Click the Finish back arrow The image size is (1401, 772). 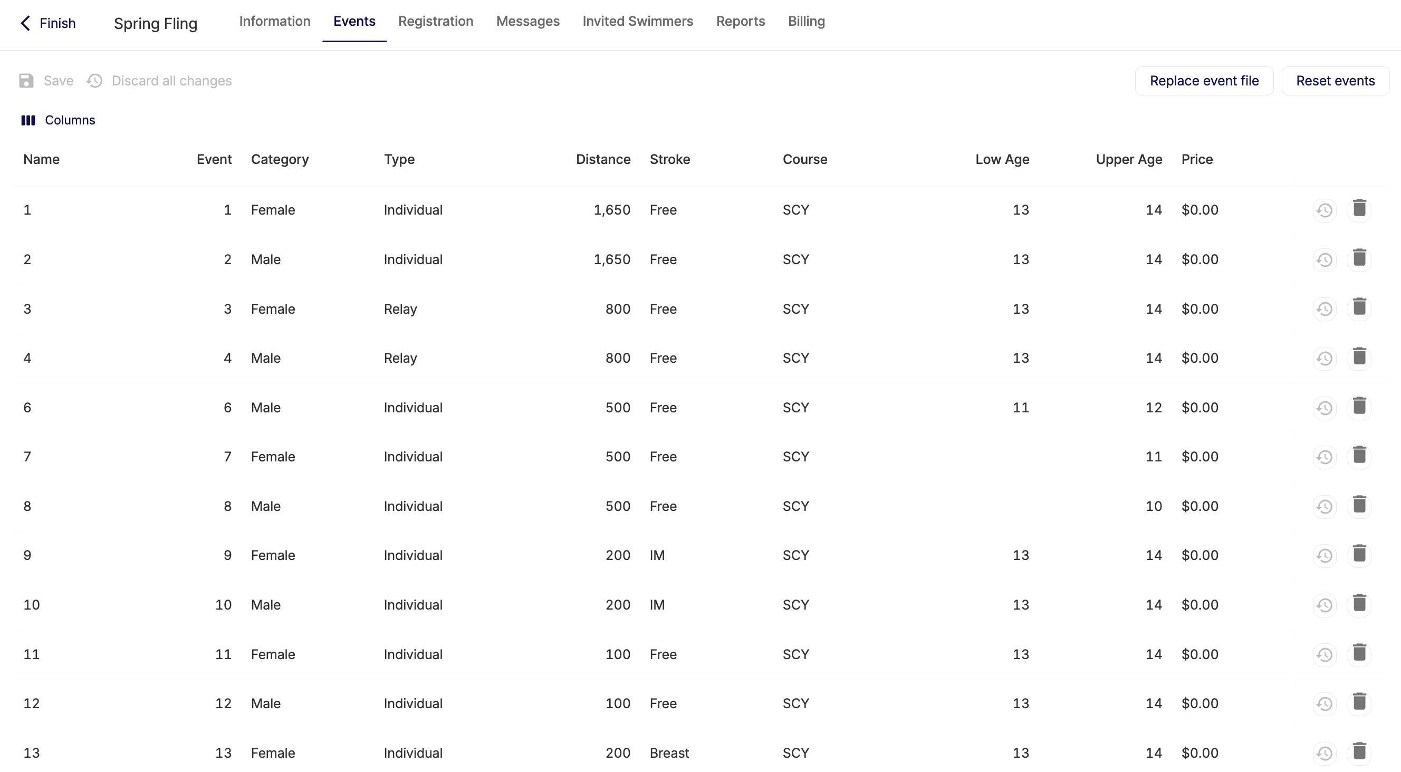(25, 23)
